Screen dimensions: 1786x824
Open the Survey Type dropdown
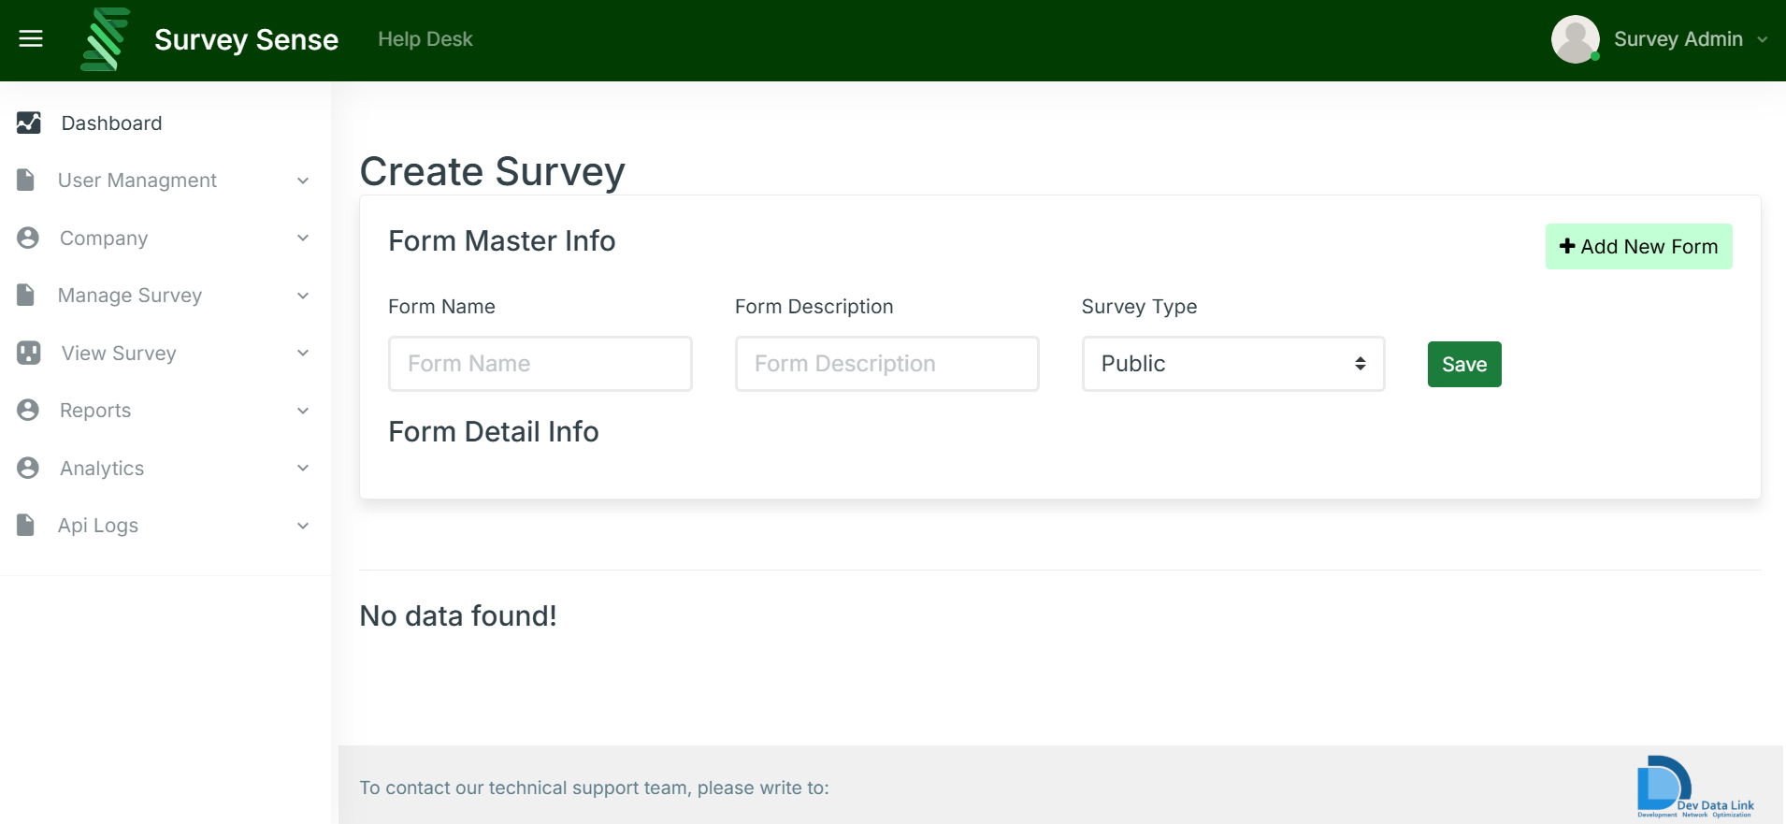point(1232,364)
